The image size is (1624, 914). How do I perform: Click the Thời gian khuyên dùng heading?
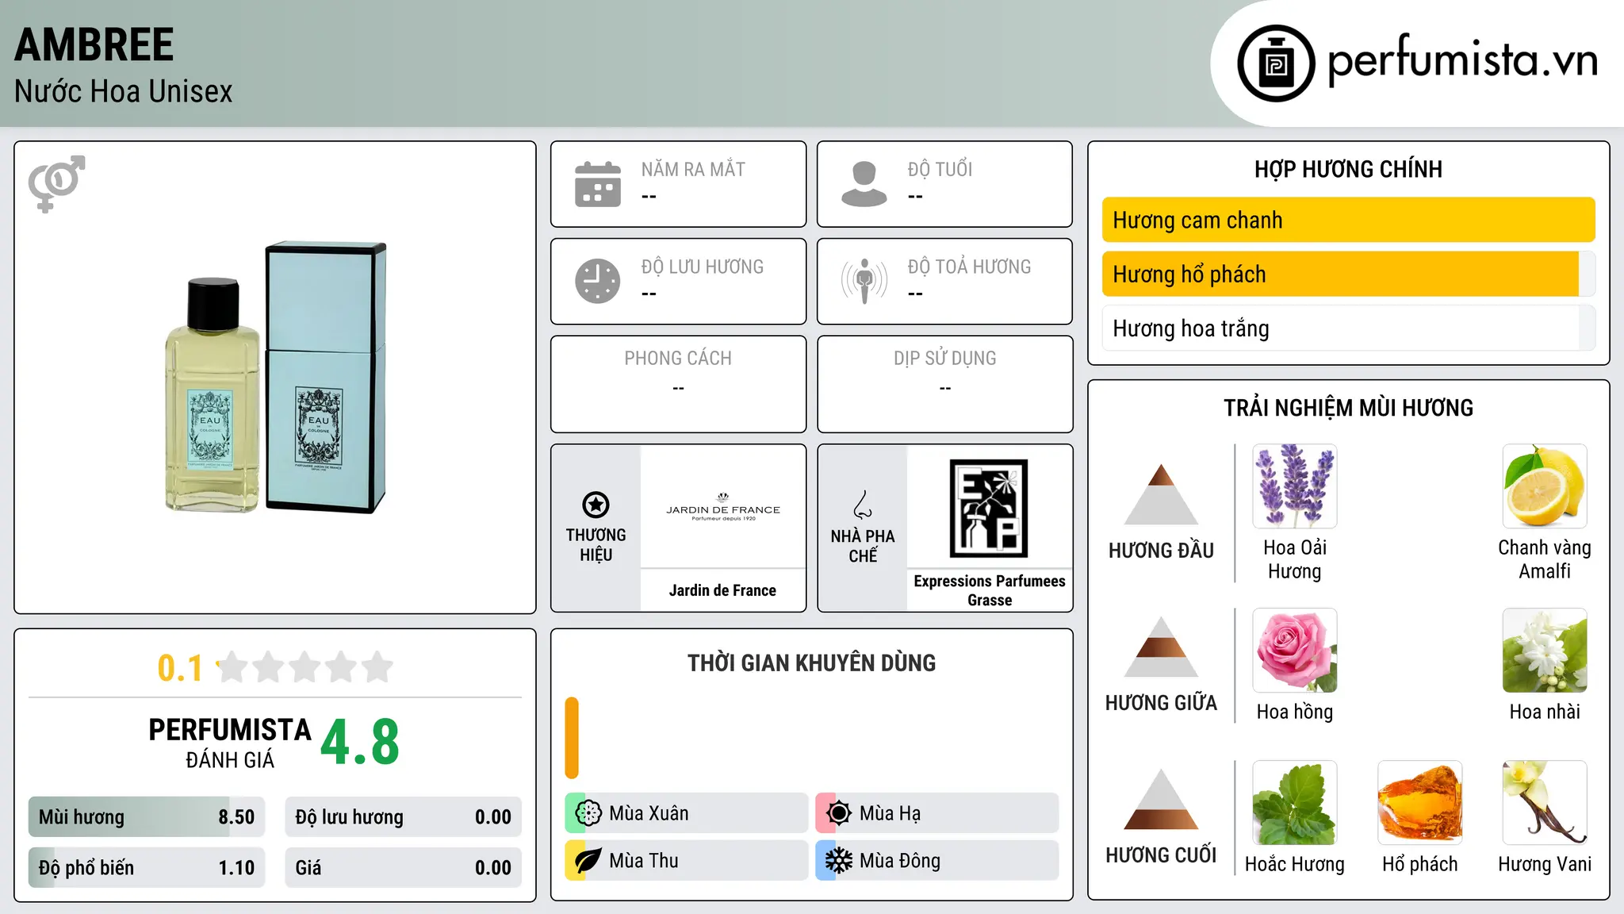pyautogui.click(x=811, y=662)
